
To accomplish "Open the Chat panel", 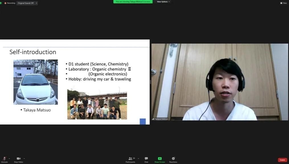I will [146, 159].
